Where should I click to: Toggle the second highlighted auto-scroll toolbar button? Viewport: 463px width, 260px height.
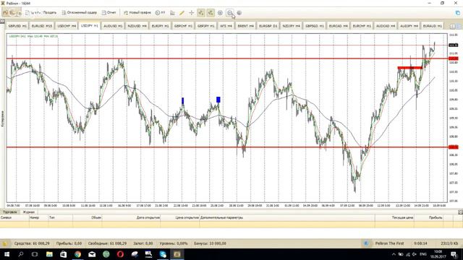click(x=211, y=13)
